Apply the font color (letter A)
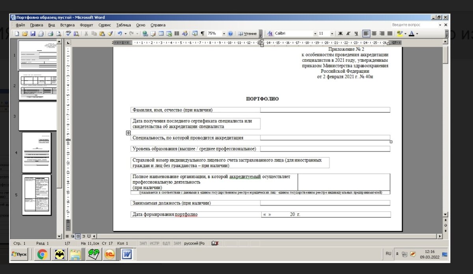The width and height of the screenshot is (473, 274). [411, 34]
